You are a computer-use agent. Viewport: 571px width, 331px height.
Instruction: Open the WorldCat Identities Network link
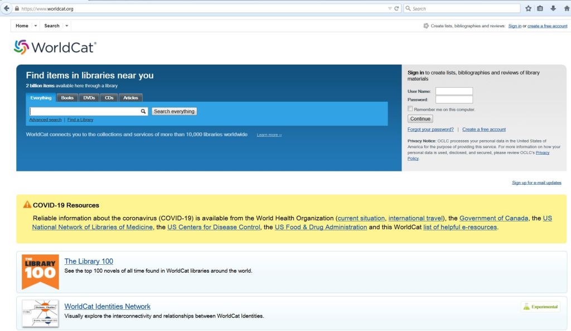pos(107,307)
